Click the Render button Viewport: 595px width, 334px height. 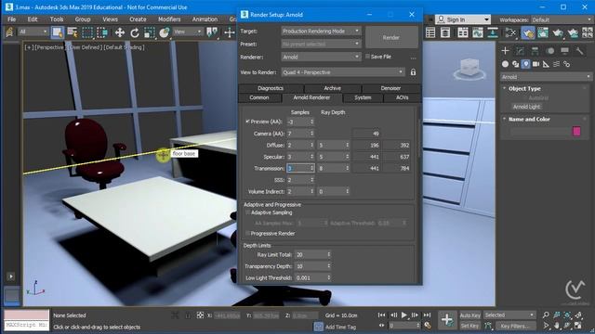coord(391,37)
